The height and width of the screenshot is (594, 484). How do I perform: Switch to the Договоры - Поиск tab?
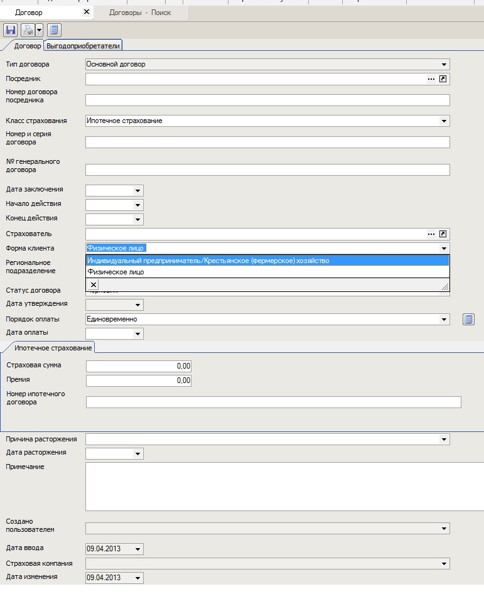click(140, 13)
